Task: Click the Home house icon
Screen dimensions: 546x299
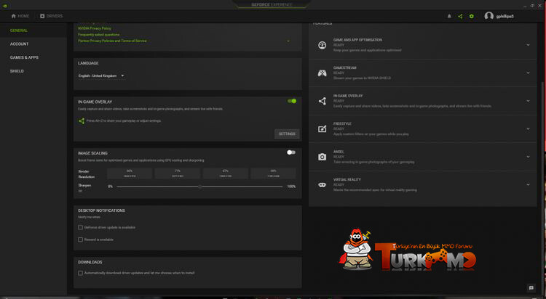Action: pyautogui.click(x=14, y=16)
